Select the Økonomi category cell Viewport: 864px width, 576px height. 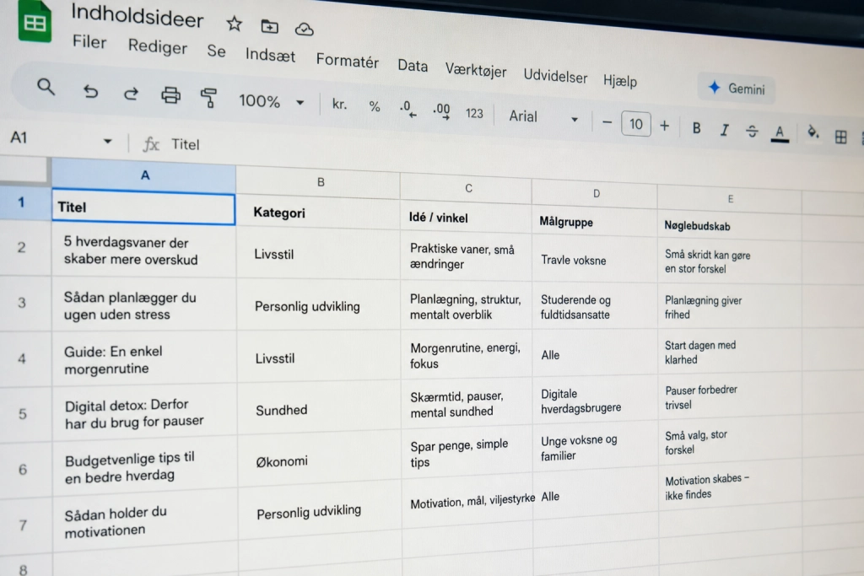pyautogui.click(x=320, y=461)
